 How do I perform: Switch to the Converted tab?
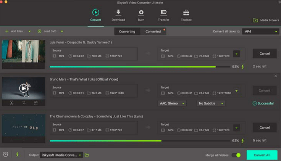(153, 31)
